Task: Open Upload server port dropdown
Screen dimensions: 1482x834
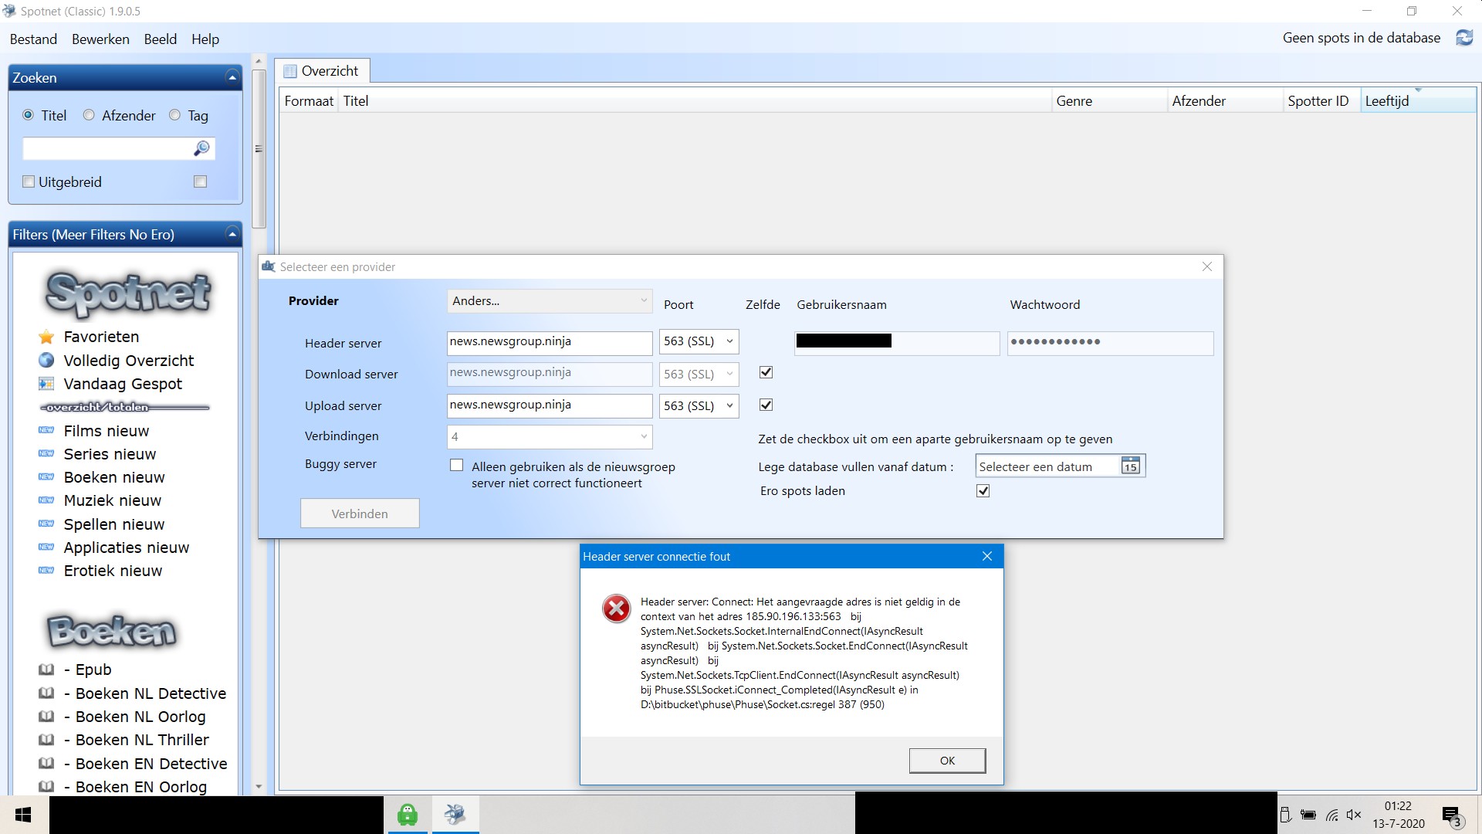Action: point(699,405)
